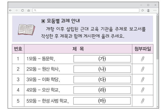Add page to favorites star icon

tap(143, 10)
